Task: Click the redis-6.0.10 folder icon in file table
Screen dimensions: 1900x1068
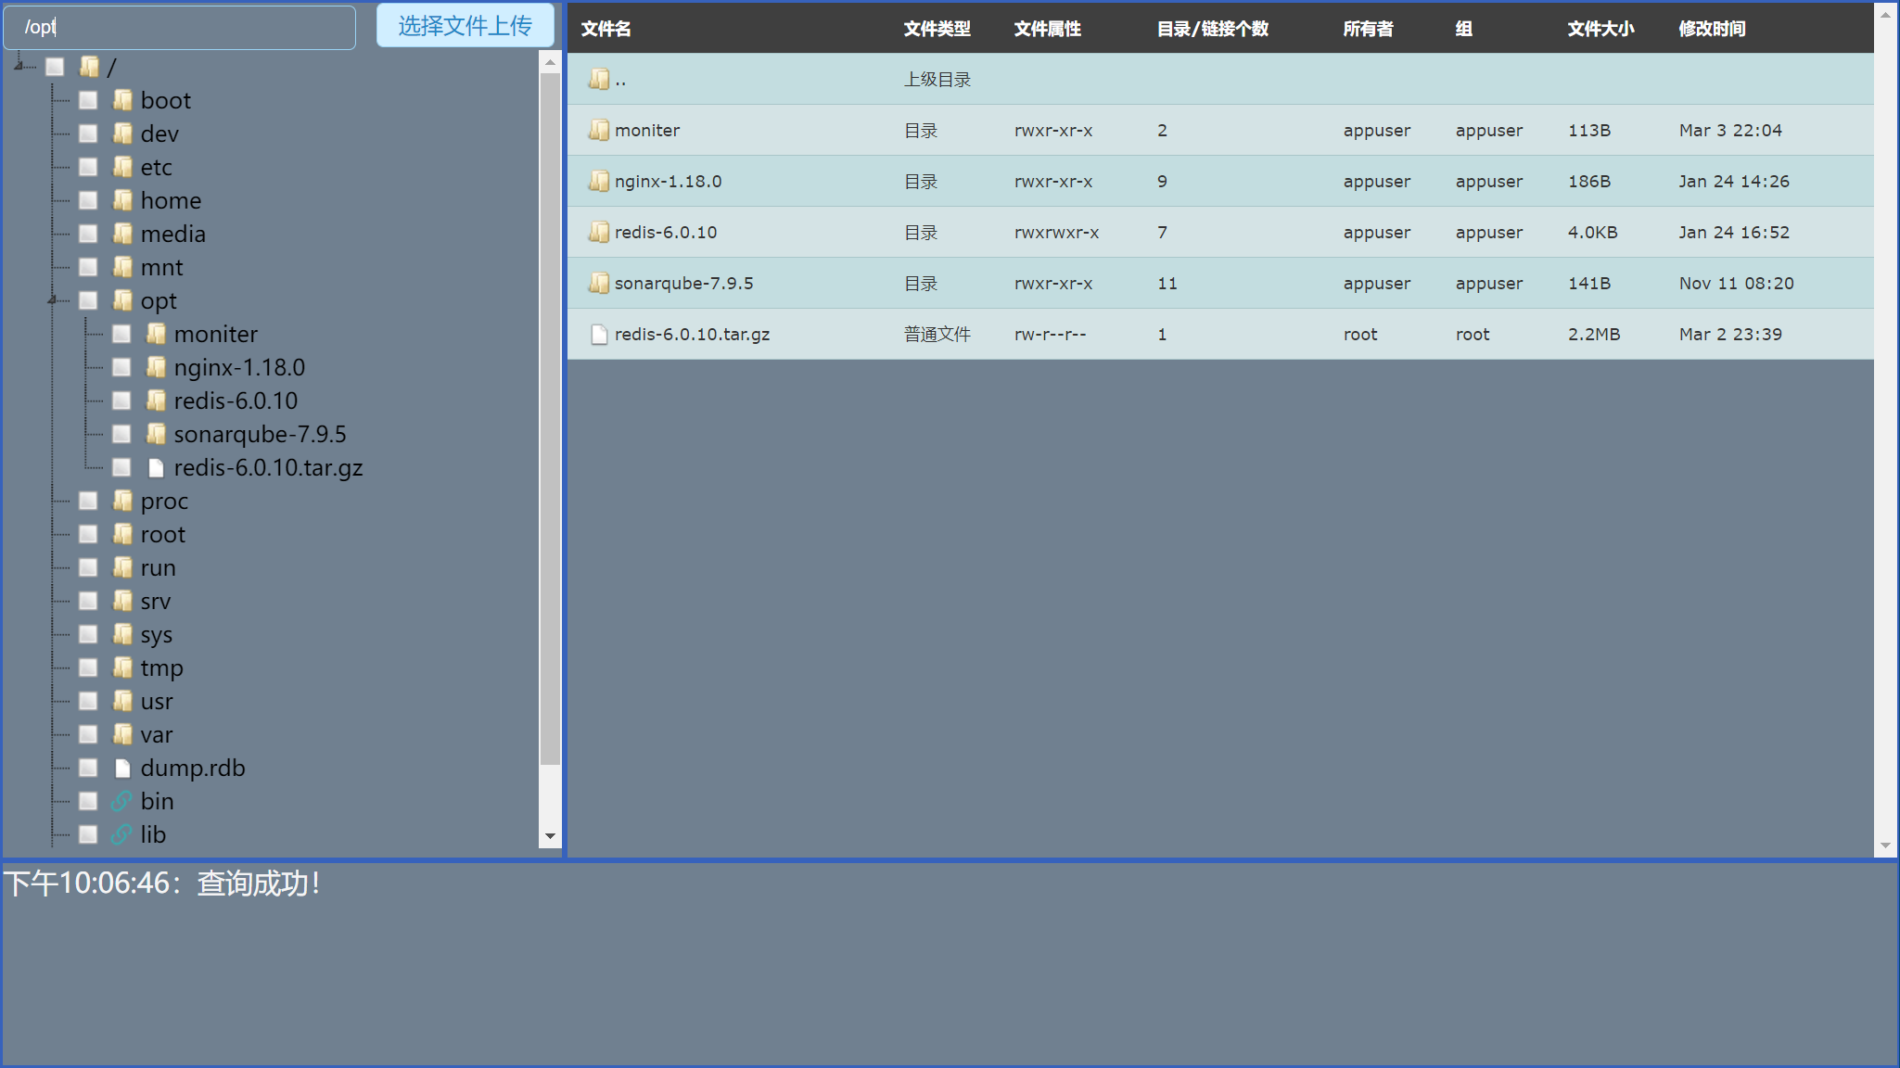Action: point(599,232)
